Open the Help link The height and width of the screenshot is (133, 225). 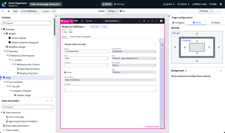click(213, 4)
